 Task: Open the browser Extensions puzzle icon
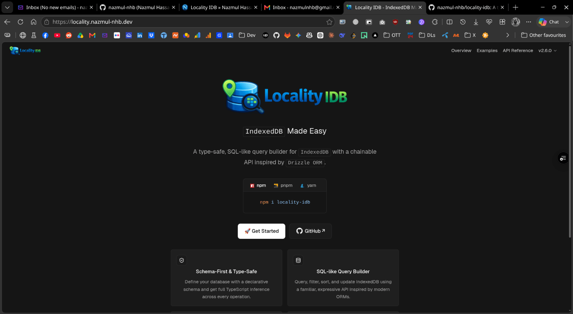click(x=435, y=22)
